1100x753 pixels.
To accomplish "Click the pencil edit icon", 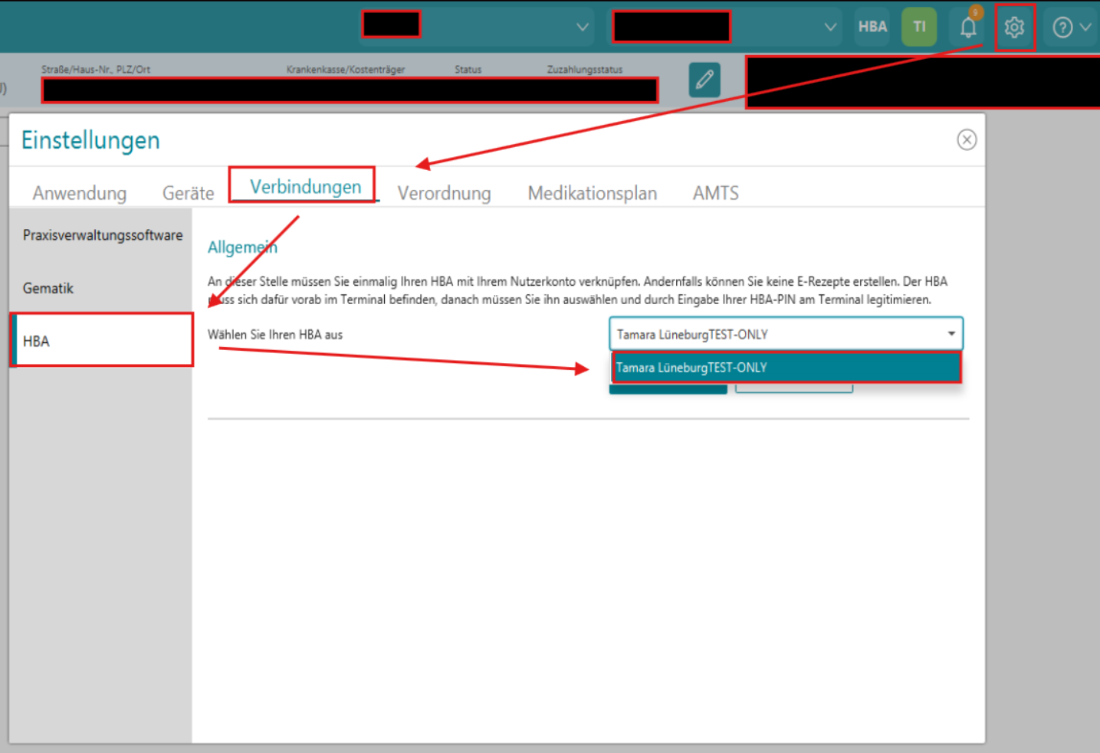I will click(704, 79).
